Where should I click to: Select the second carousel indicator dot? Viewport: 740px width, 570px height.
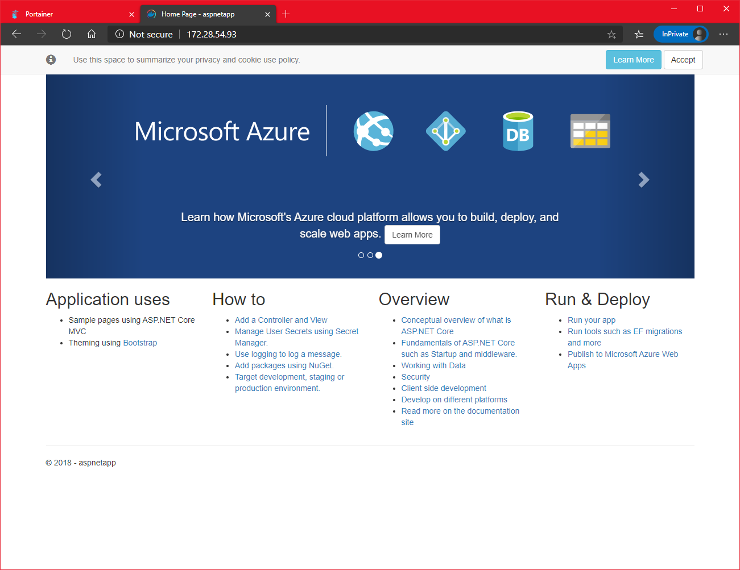[x=370, y=255]
